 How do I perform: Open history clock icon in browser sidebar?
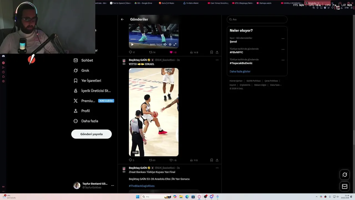click(3, 72)
